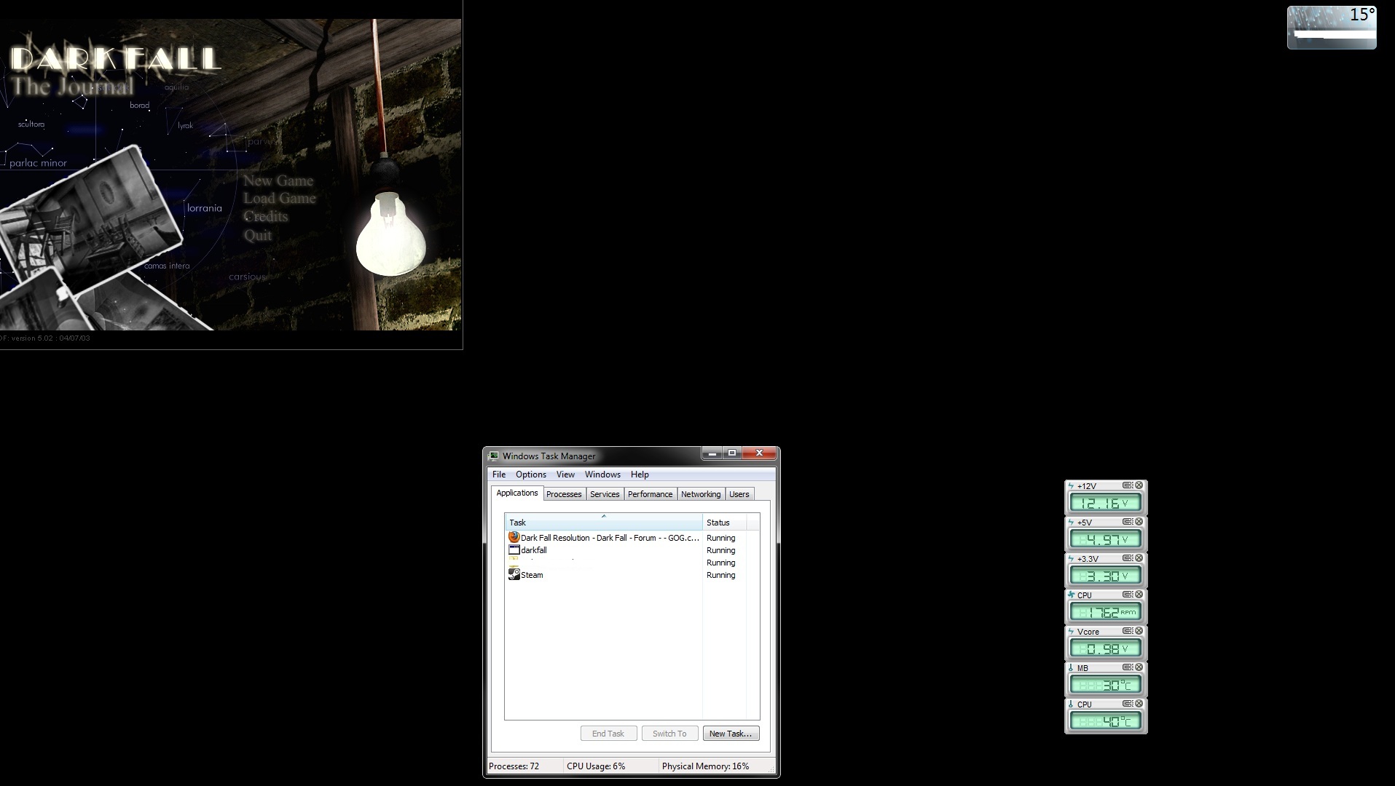Close the +5V voltage gadget

(x=1139, y=522)
